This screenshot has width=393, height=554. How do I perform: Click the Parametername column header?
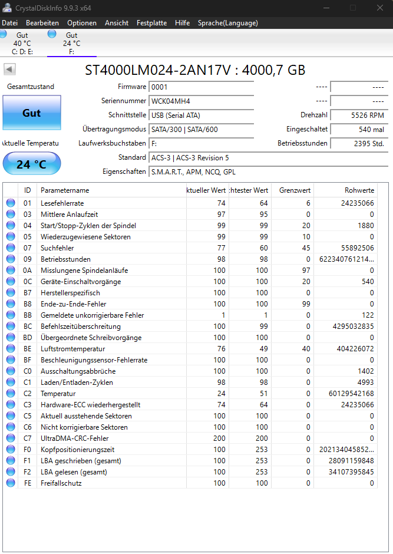111,190
